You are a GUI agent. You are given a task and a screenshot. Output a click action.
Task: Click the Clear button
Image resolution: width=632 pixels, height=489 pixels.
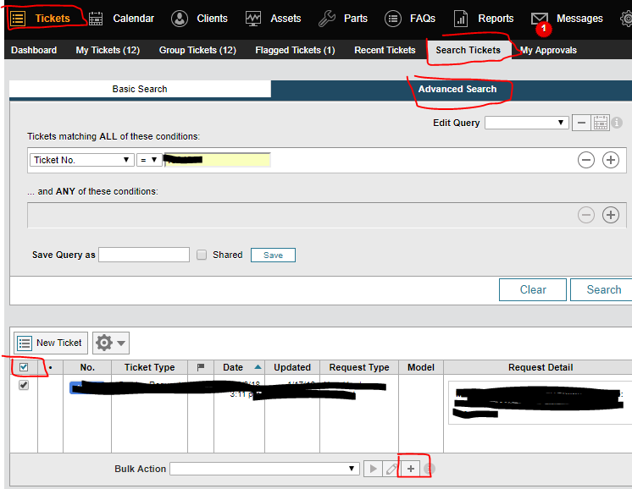click(533, 290)
